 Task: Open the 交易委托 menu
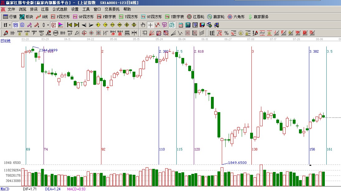[x=112, y=9]
